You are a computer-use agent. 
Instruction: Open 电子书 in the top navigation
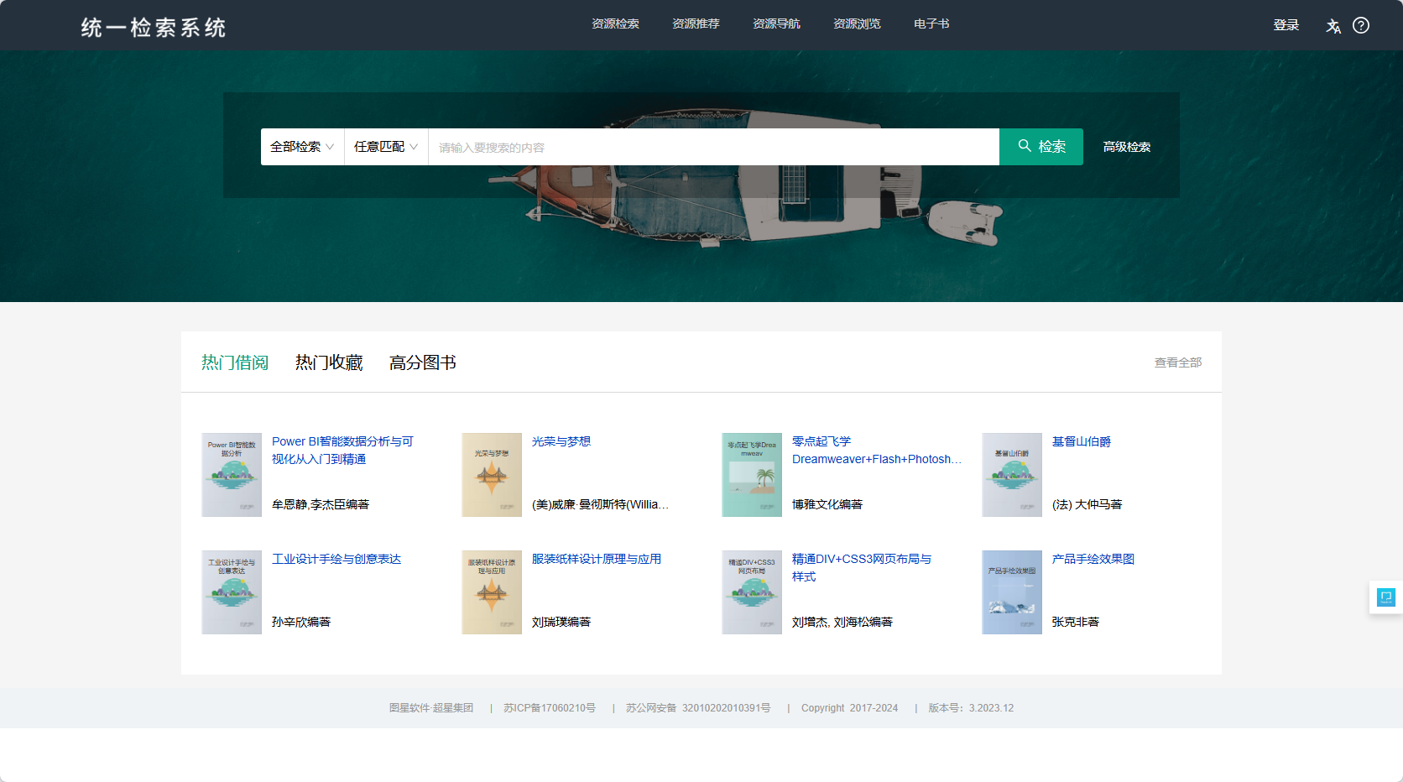click(931, 24)
